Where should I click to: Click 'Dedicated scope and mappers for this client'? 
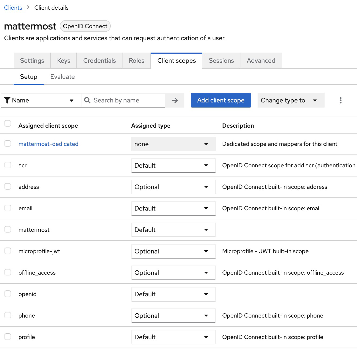280,144
